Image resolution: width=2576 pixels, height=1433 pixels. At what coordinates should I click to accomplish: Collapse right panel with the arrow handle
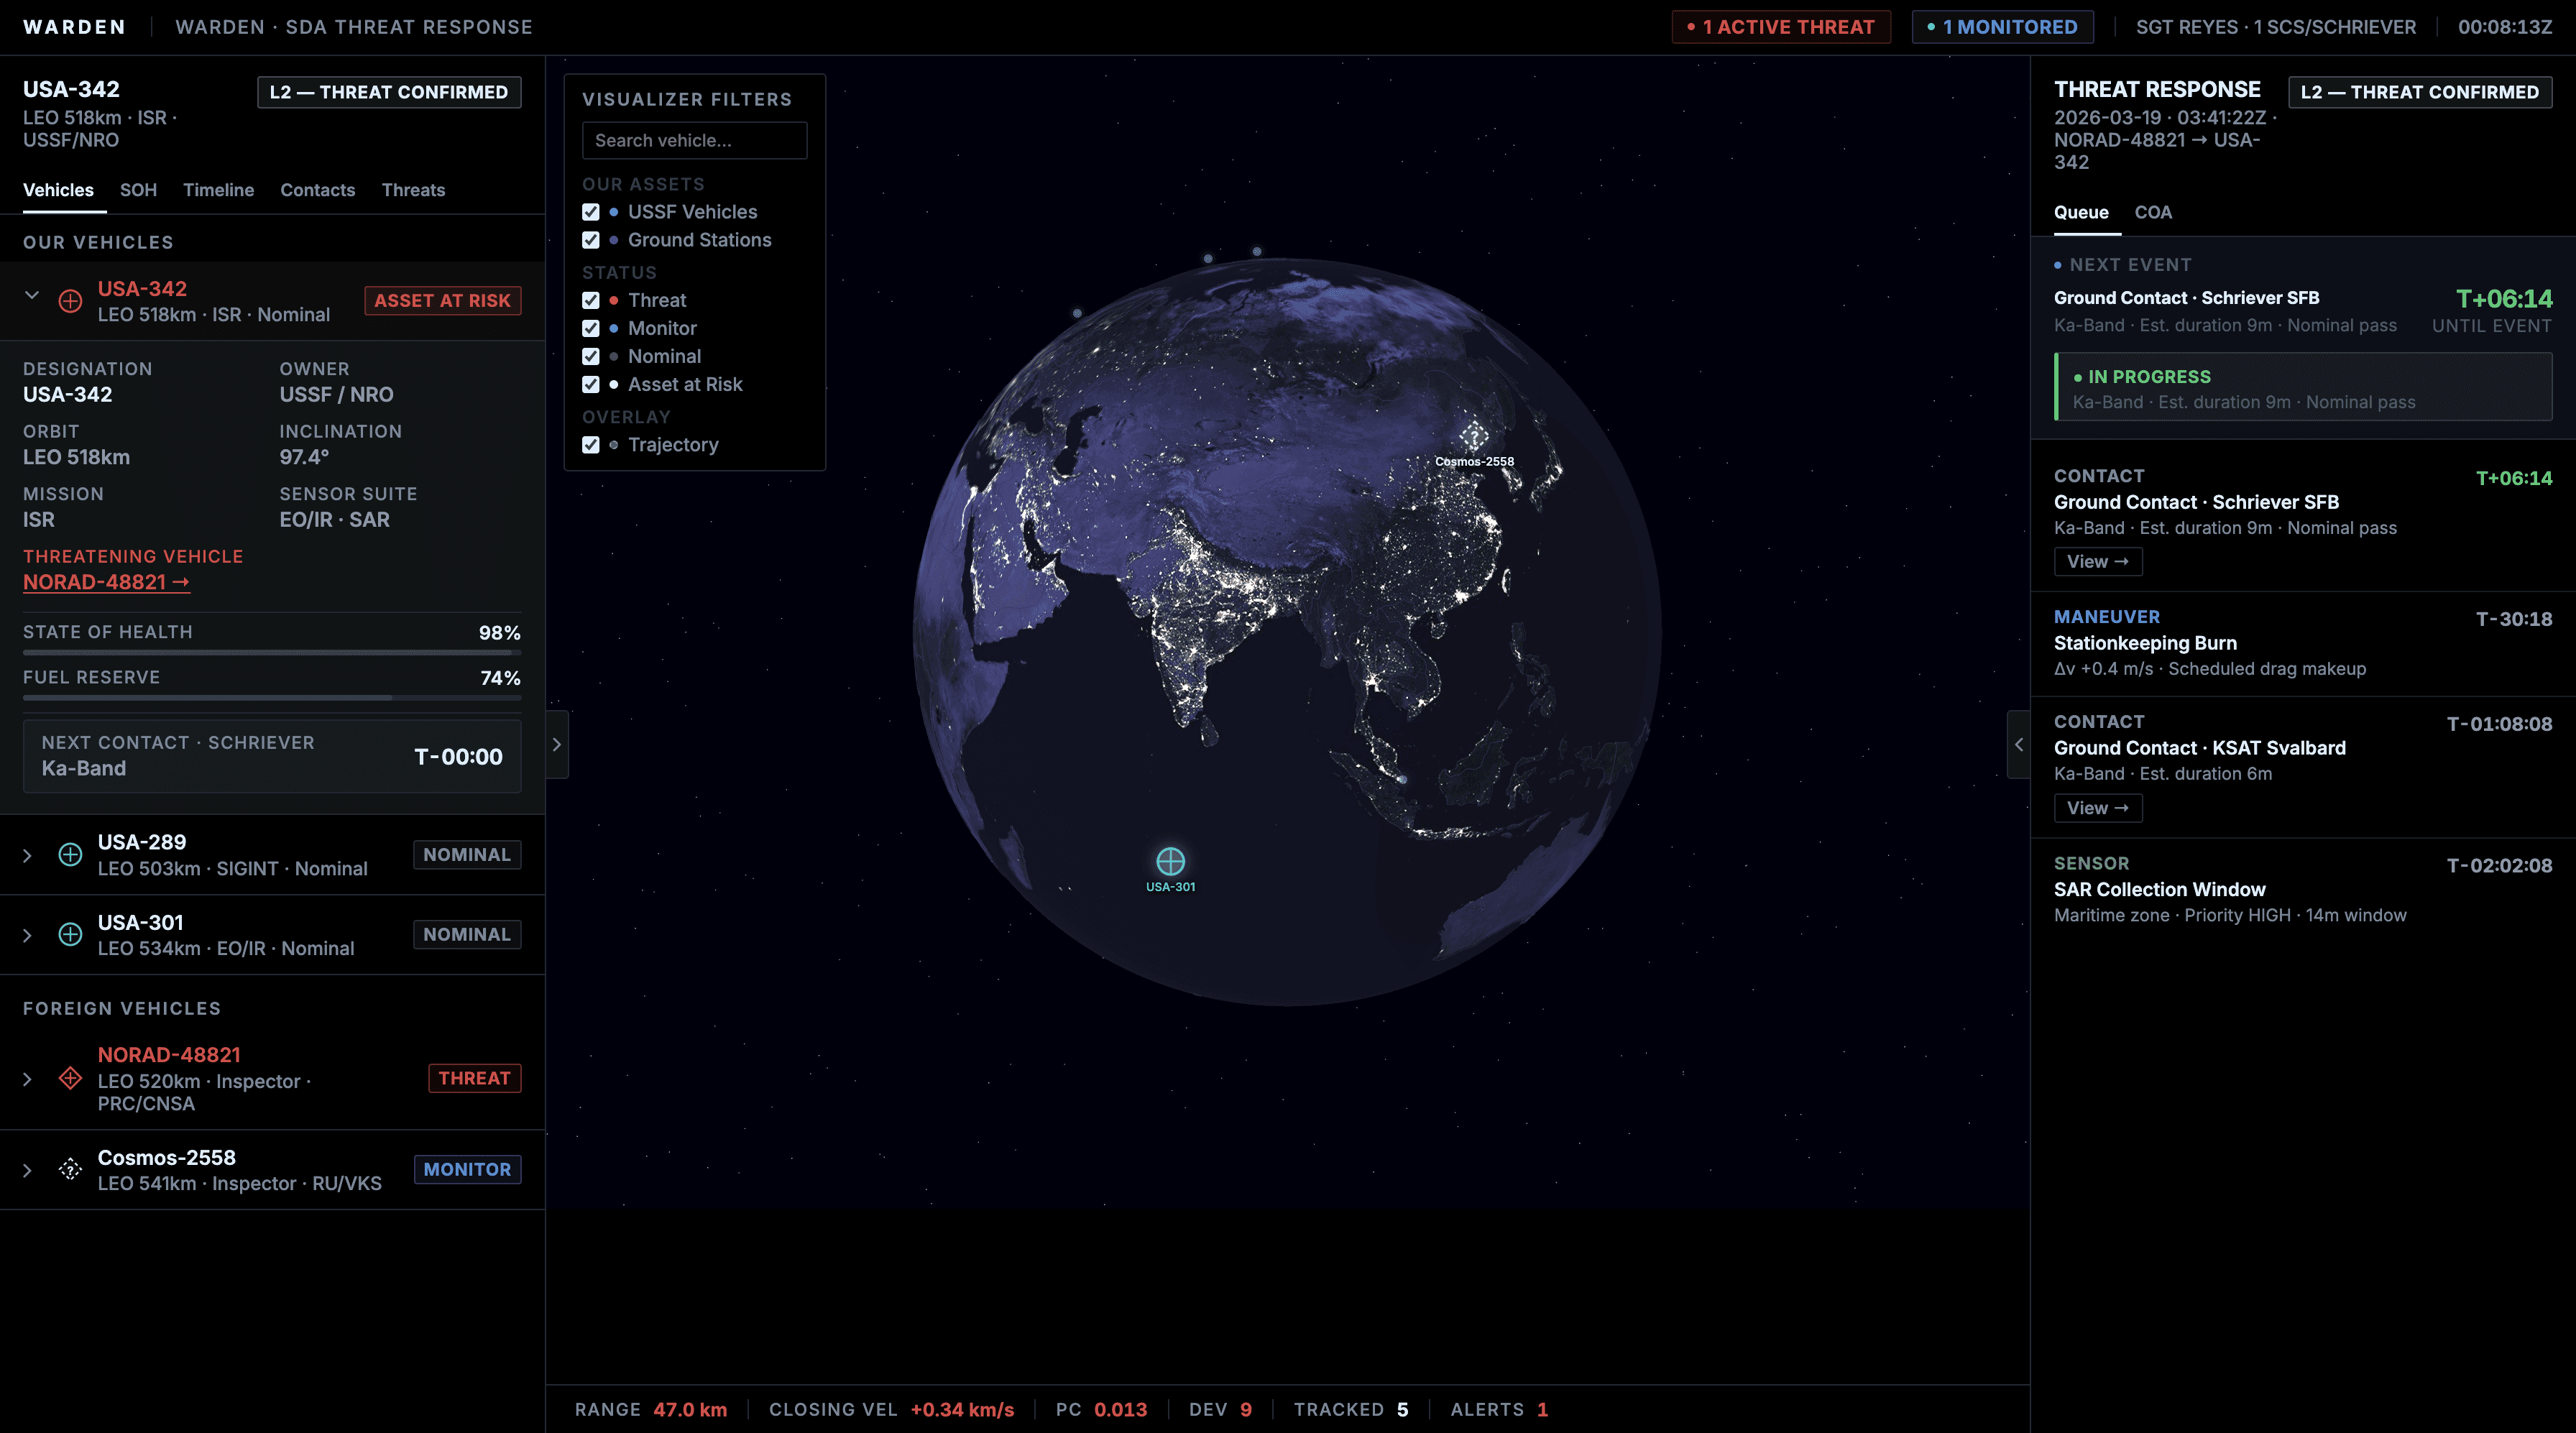2018,744
